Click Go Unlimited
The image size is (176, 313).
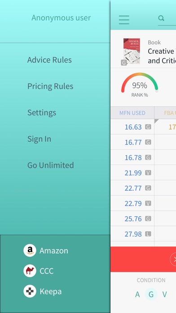click(51, 165)
